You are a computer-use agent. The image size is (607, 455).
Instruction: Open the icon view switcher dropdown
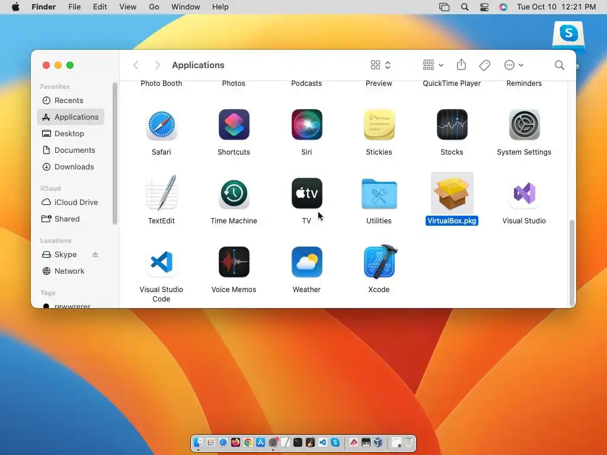coord(381,65)
